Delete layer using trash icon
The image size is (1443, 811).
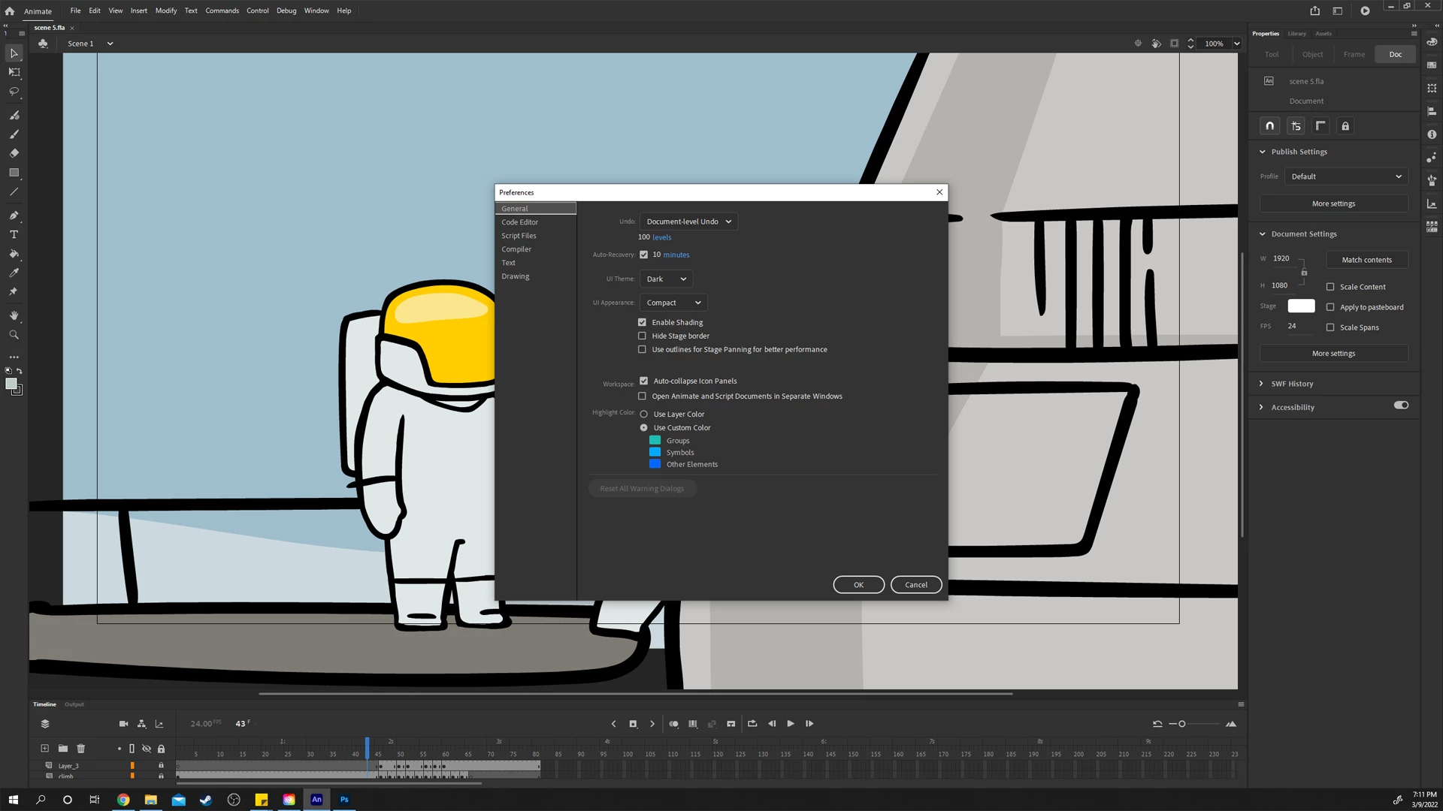[x=81, y=749]
